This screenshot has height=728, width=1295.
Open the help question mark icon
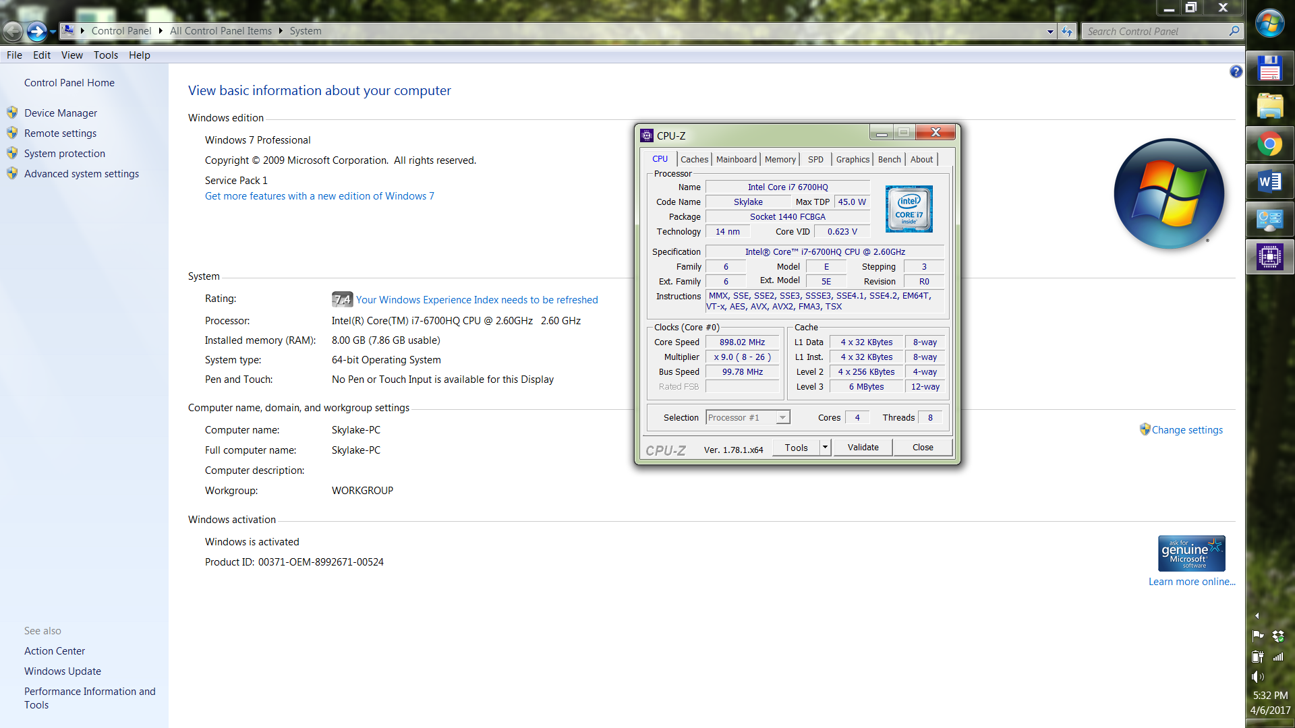coord(1236,71)
